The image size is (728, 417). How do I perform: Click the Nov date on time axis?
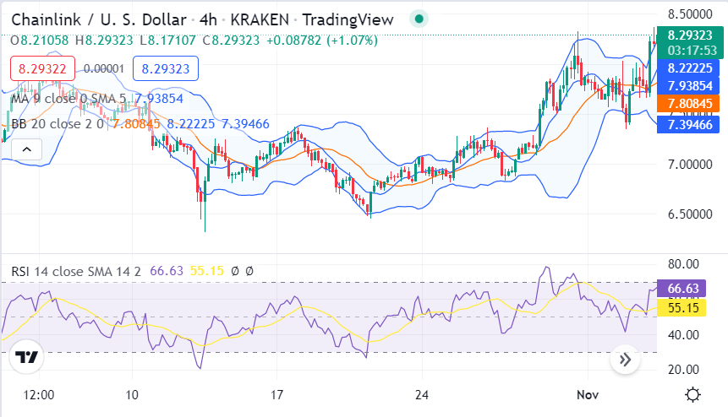588,395
